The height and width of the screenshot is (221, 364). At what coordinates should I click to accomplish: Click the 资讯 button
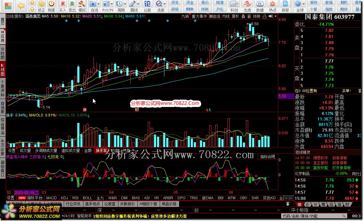(175, 2)
